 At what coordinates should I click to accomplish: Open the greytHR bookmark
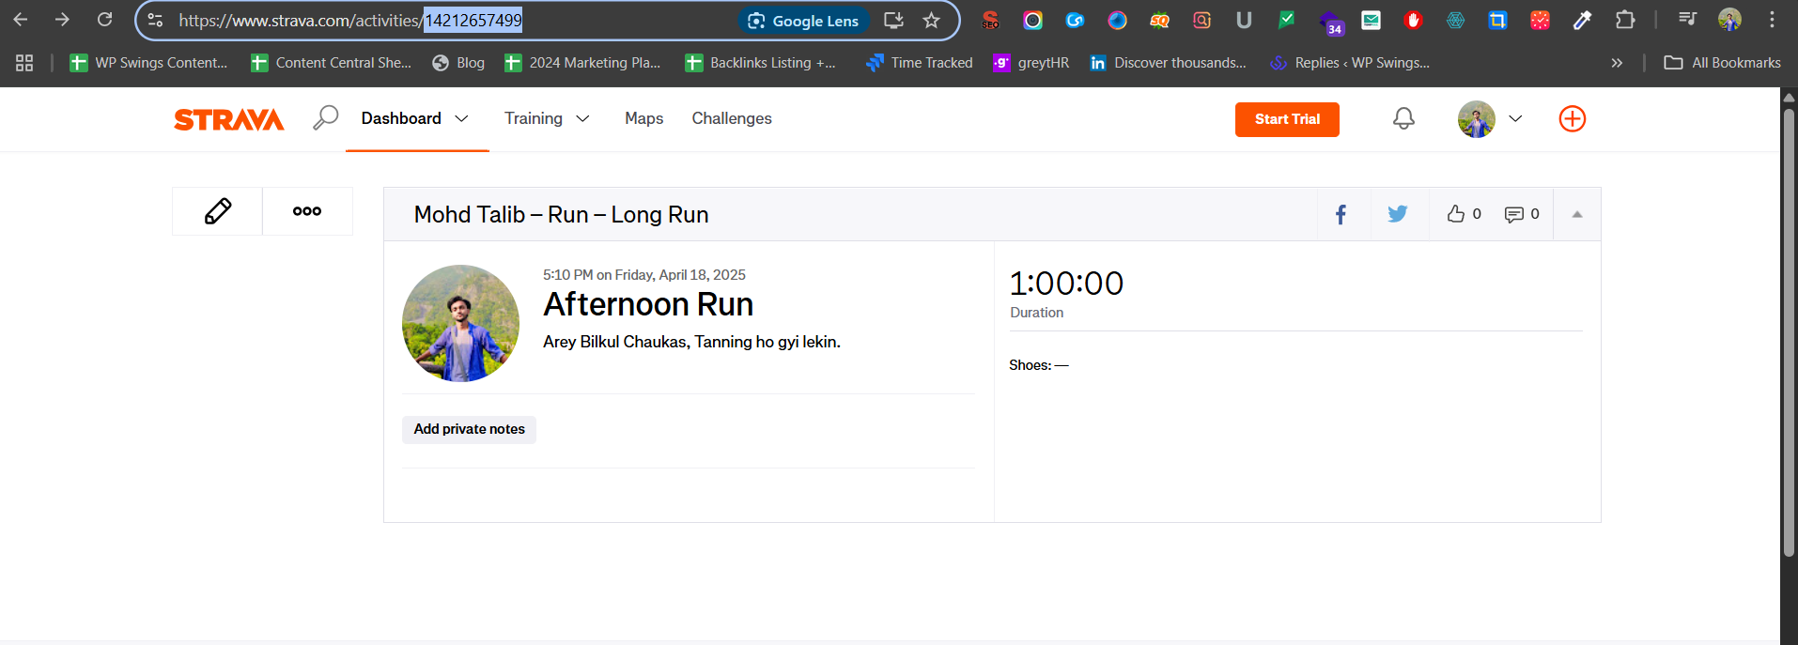pyautogui.click(x=1031, y=63)
